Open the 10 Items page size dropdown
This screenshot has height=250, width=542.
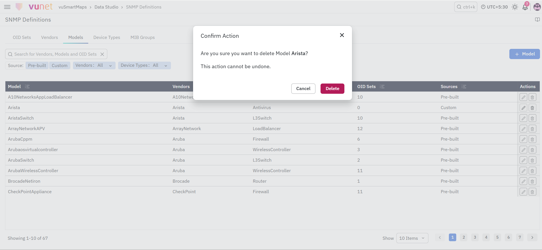coord(412,238)
